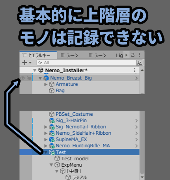170x180 pixels.
Task: Collapse the Nemo_Breast_Big tree item
Action: [x=40, y=78]
